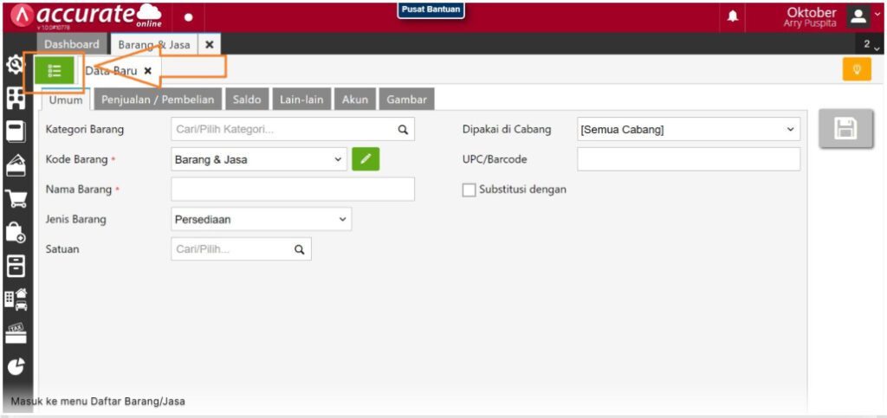Select the Gambar tab

(406, 100)
